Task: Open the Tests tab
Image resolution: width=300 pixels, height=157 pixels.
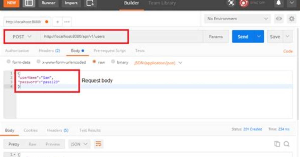Action: [140, 51]
